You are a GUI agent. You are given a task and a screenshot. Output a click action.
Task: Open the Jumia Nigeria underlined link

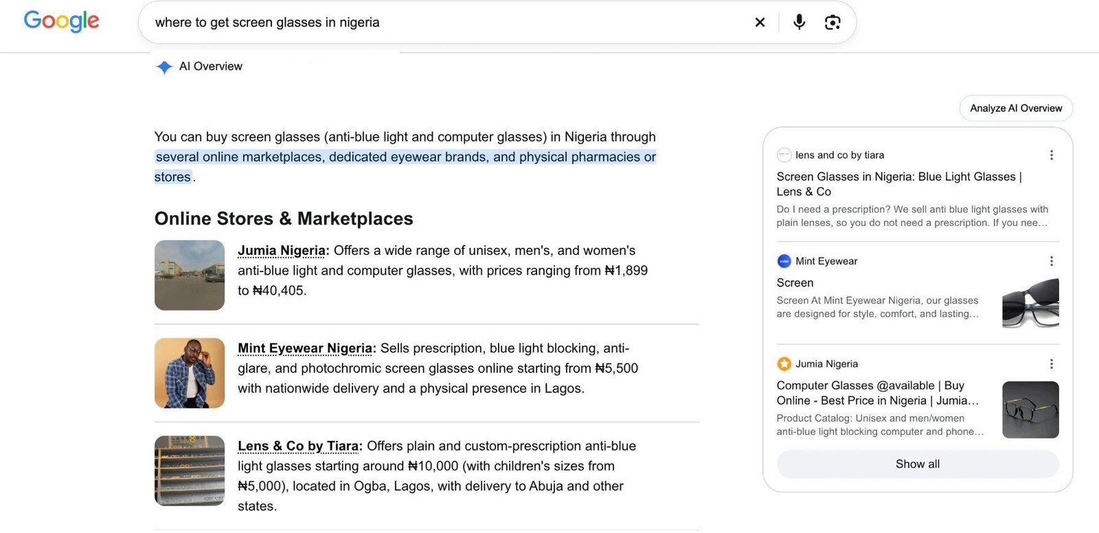(282, 251)
